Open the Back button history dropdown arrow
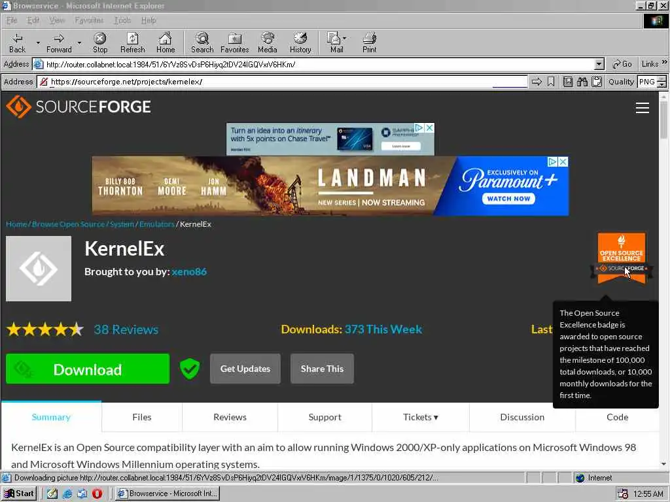The width and height of the screenshot is (670, 502). coord(38,42)
